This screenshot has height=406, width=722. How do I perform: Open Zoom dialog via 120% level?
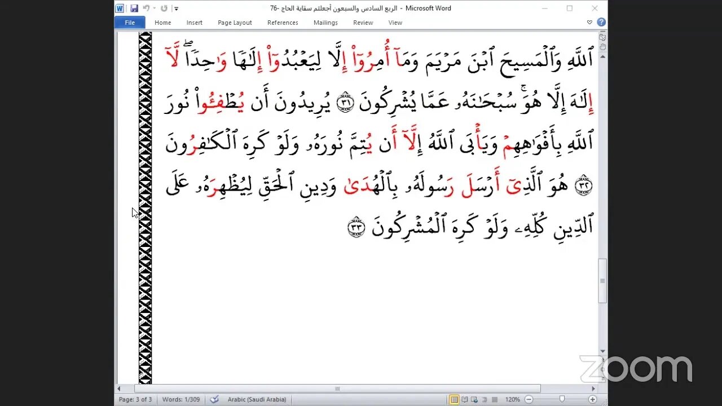point(513,399)
